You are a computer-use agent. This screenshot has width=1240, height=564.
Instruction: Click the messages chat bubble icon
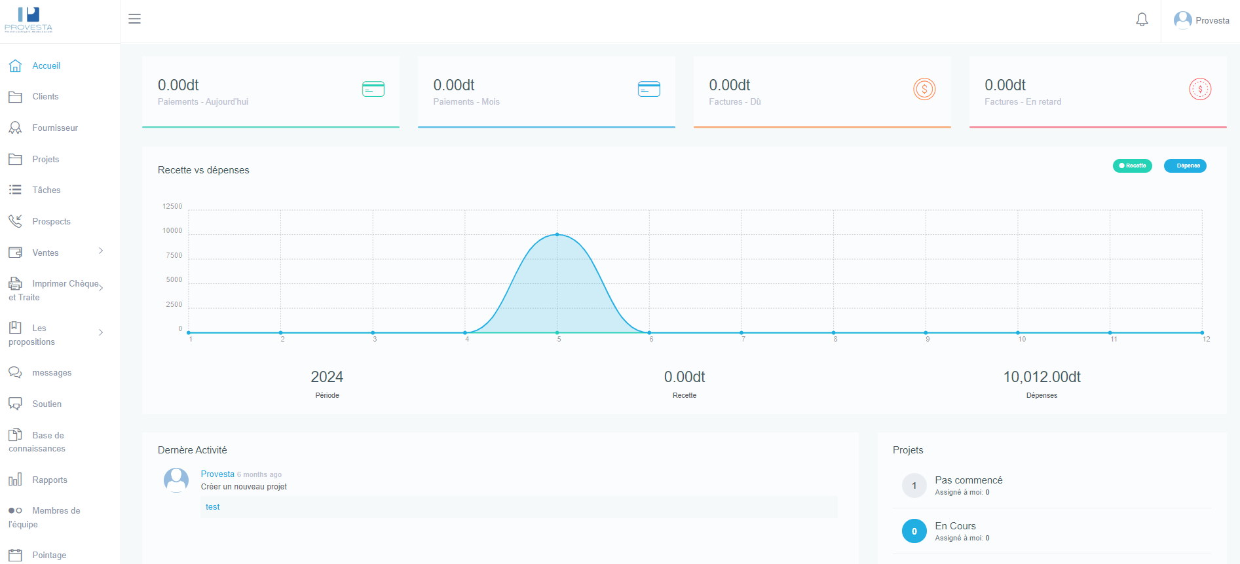point(15,372)
